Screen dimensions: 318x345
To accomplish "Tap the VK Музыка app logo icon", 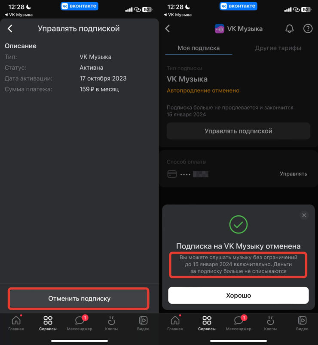I will pyautogui.click(x=219, y=29).
